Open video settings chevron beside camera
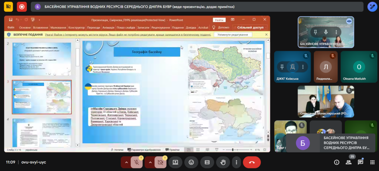 point(150,162)
